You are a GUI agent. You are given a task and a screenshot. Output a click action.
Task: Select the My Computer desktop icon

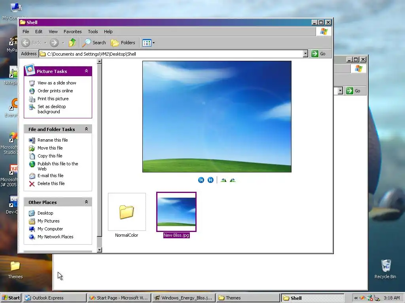(x=15, y=11)
